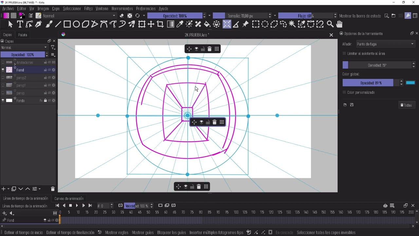419x236 pixels.
Task: Toggle the lock on the Fondo layer
Action: (45, 101)
